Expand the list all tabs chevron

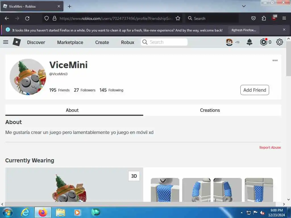[x=244, y=6]
